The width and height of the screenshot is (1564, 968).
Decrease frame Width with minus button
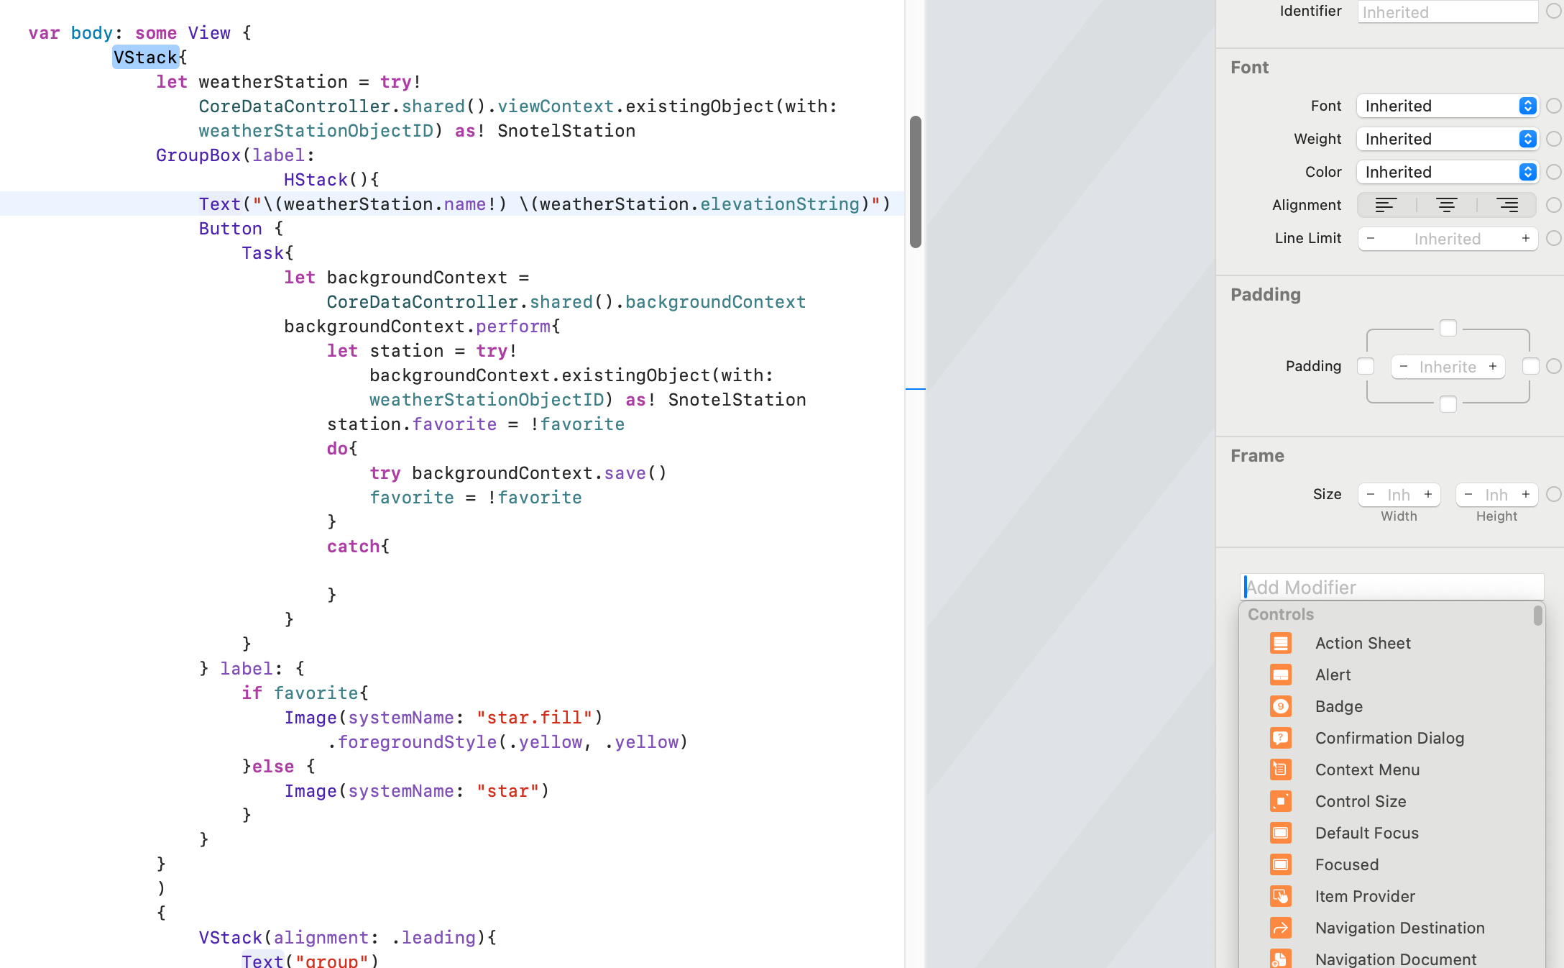pyautogui.click(x=1371, y=494)
